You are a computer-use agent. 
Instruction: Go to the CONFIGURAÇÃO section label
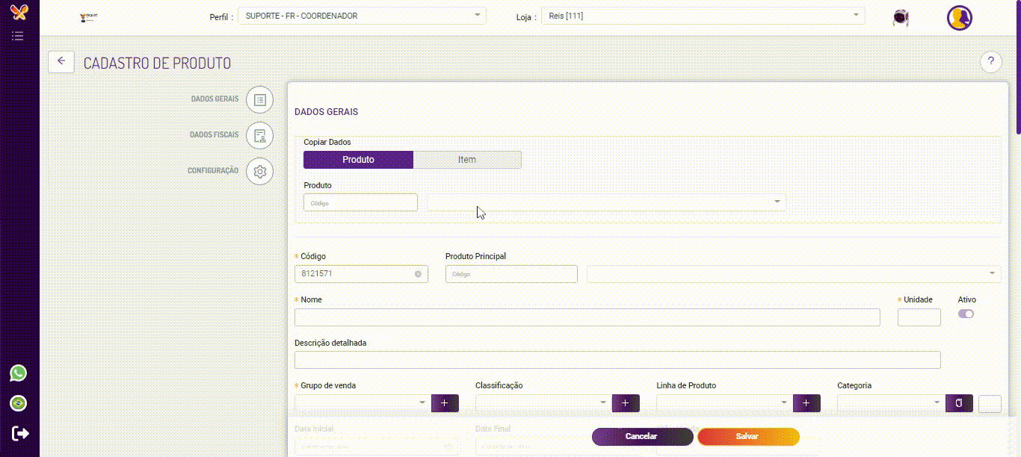point(213,170)
